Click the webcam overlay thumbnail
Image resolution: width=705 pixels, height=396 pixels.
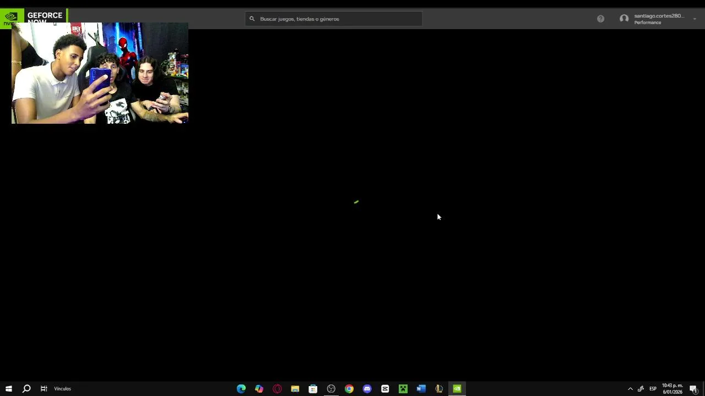click(x=100, y=73)
